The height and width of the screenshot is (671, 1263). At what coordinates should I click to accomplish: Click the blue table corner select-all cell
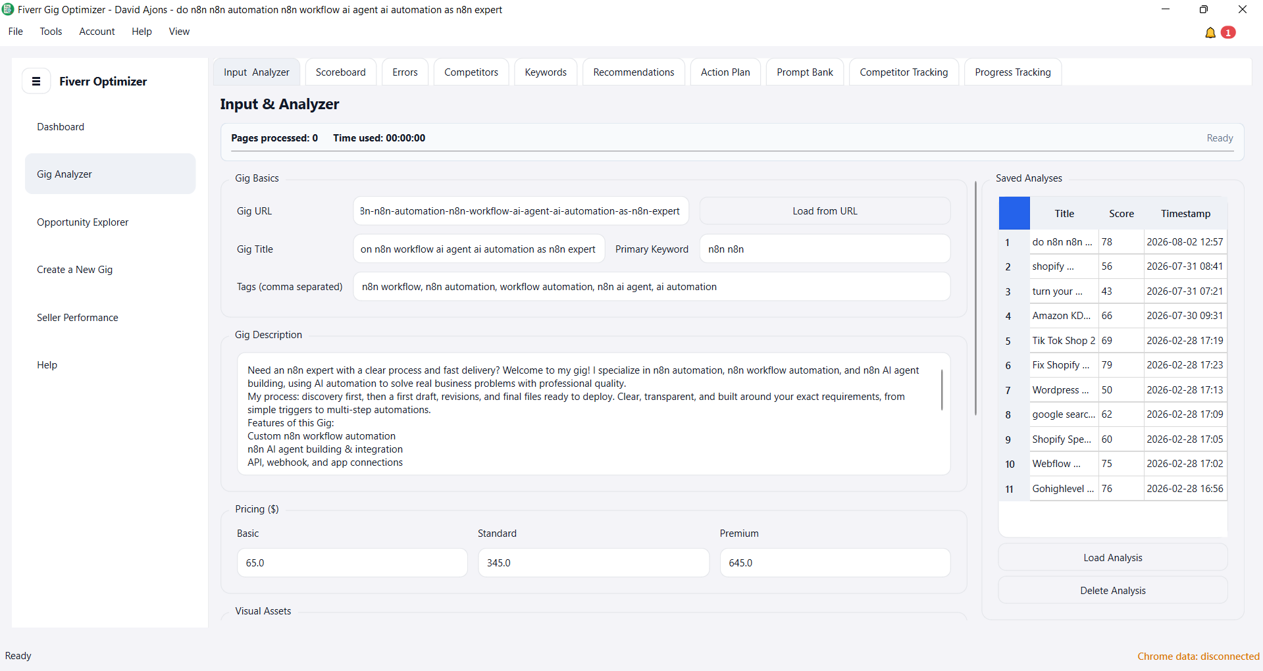pos(1014,213)
